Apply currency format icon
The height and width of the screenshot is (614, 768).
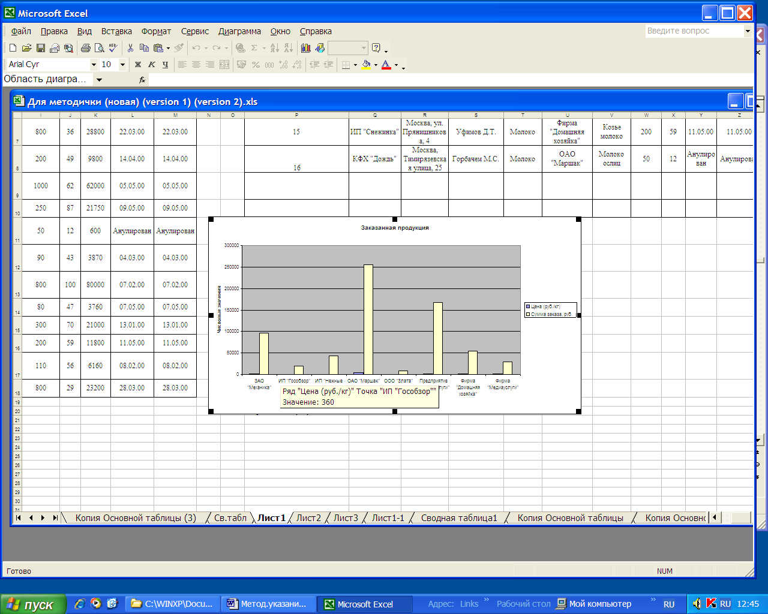242,64
